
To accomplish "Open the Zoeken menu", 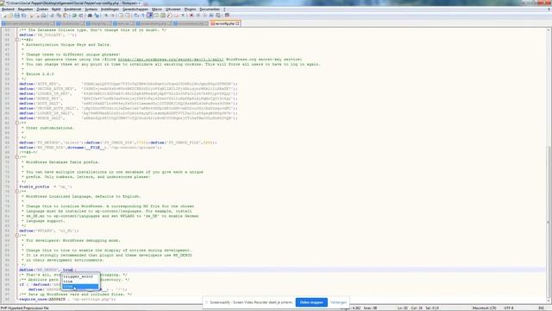I will pyautogui.click(x=42, y=10).
